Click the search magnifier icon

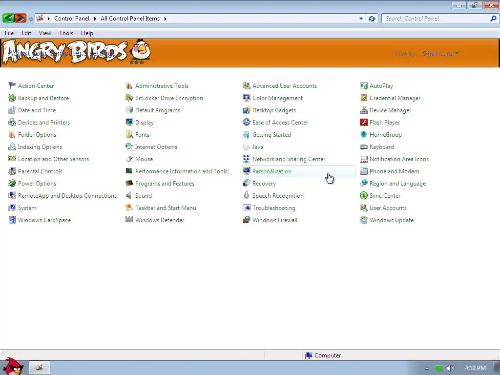tap(493, 19)
